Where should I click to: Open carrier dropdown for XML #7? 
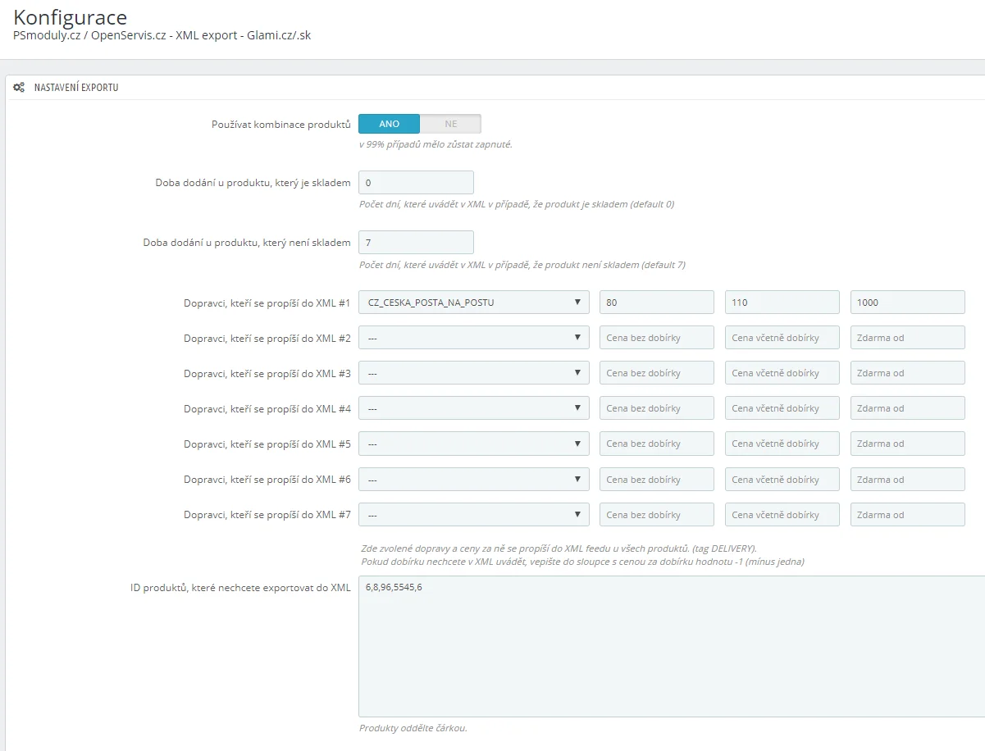click(x=473, y=515)
